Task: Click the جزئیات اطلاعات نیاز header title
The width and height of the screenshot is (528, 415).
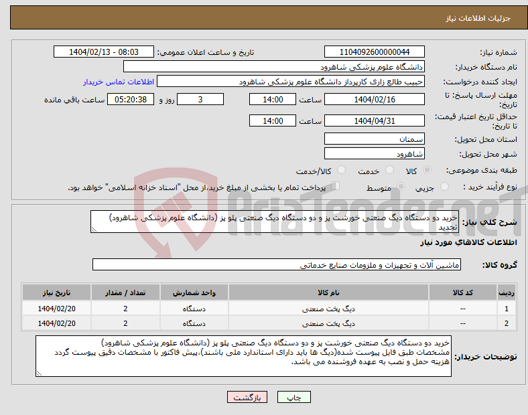Action: tap(478, 18)
